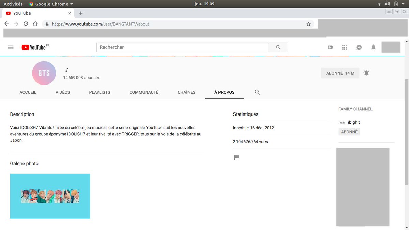Open the gallery photo of the group

pos(50,196)
